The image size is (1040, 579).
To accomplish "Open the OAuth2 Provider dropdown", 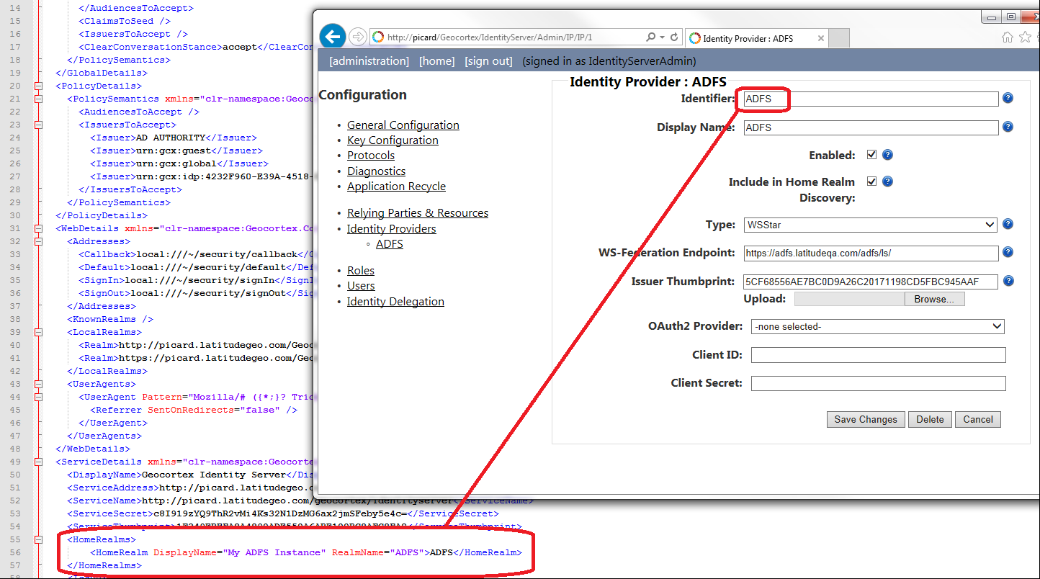I will (x=877, y=326).
